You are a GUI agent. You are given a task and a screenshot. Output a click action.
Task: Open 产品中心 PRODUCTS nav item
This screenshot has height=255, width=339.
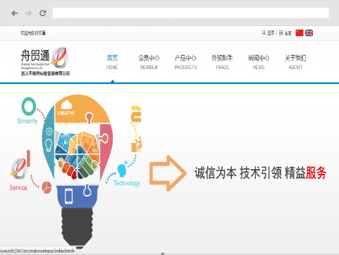(185, 62)
